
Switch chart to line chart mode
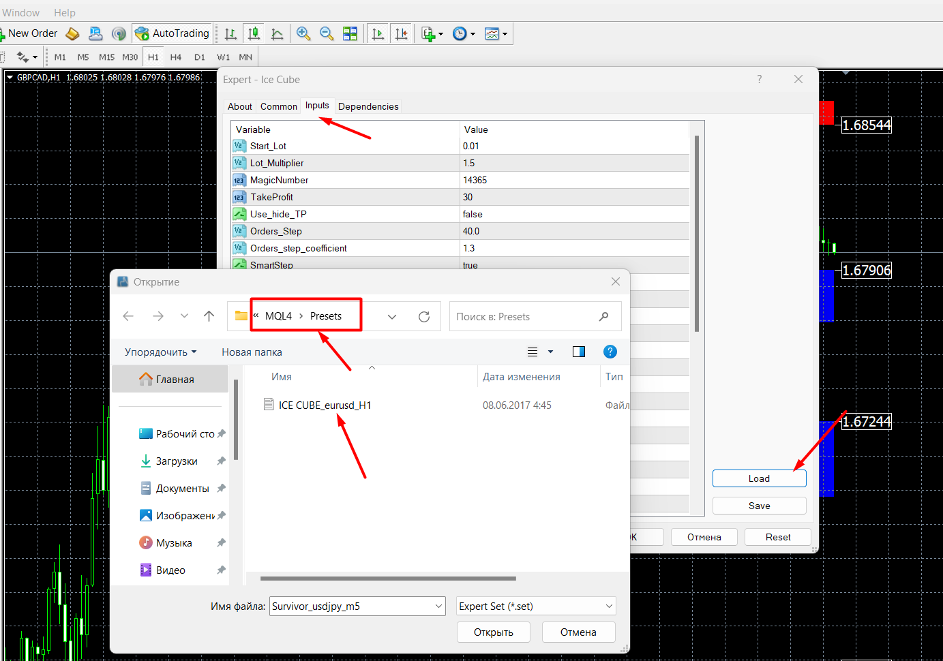point(277,33)
